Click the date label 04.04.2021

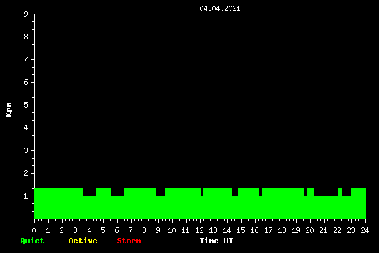point(220,8)
